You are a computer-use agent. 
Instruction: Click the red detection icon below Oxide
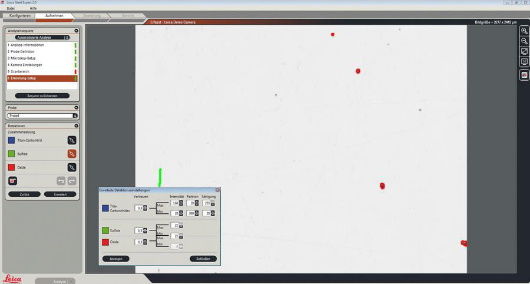click(13, 180)
